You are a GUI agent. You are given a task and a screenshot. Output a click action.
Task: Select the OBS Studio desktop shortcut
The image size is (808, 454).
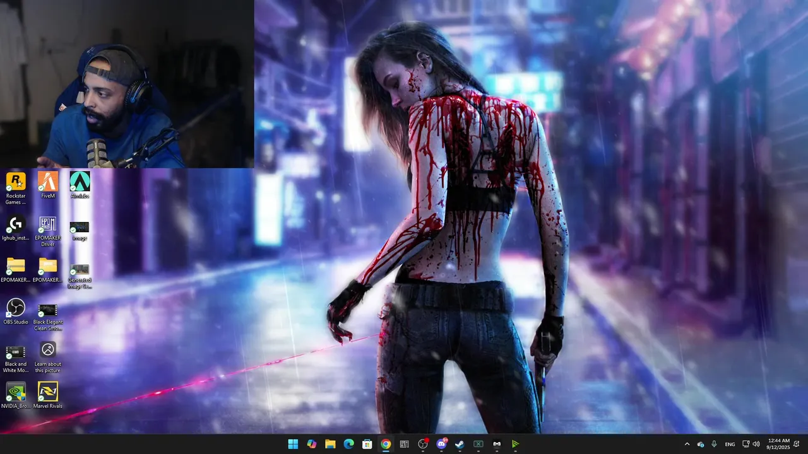[x=16, y=312]
